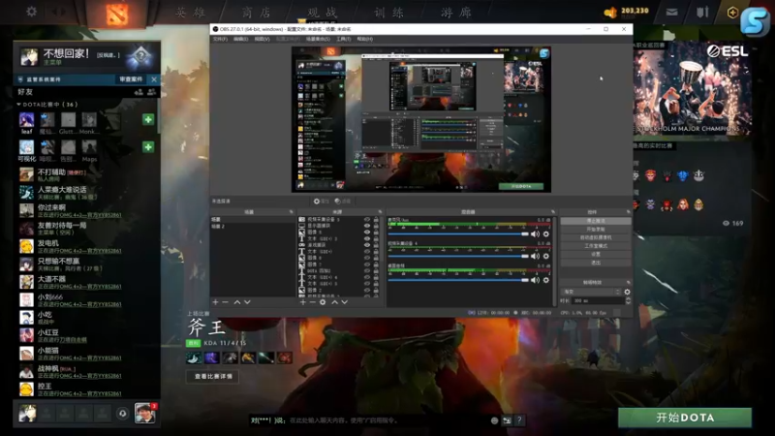Mute second mixer channel speaker icon
This screenshot has width=775, height=436.
(x=536, y=256)
